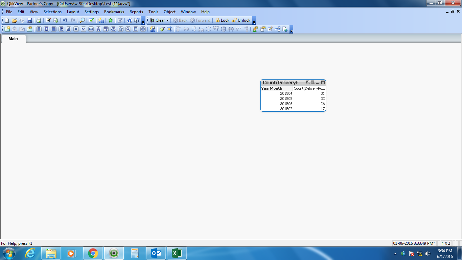Open the Edit Module icon
The height and width of the screenshot is (260, 462).
pos(270,29)
